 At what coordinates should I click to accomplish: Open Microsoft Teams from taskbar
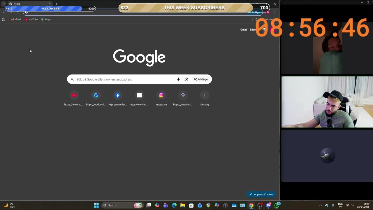click(x=166, y=205)
